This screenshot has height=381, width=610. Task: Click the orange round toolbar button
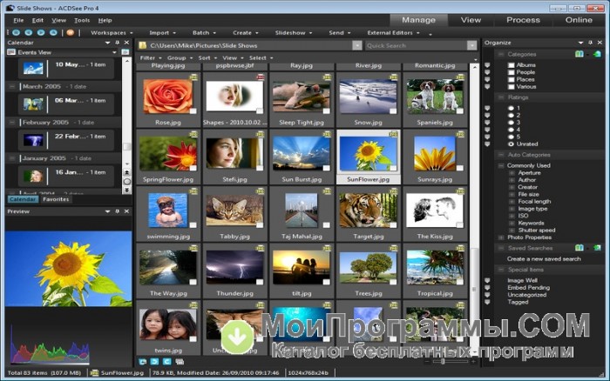71,33
